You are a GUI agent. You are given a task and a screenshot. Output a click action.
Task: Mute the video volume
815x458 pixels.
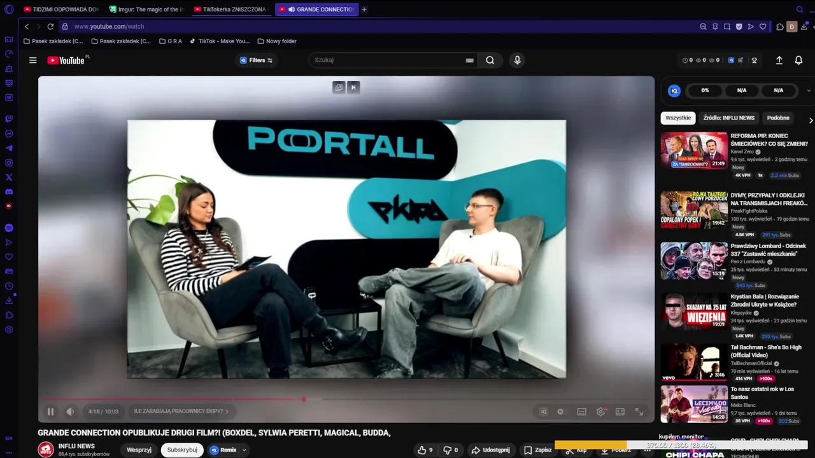pyautogui.click(x=70, y=412)
